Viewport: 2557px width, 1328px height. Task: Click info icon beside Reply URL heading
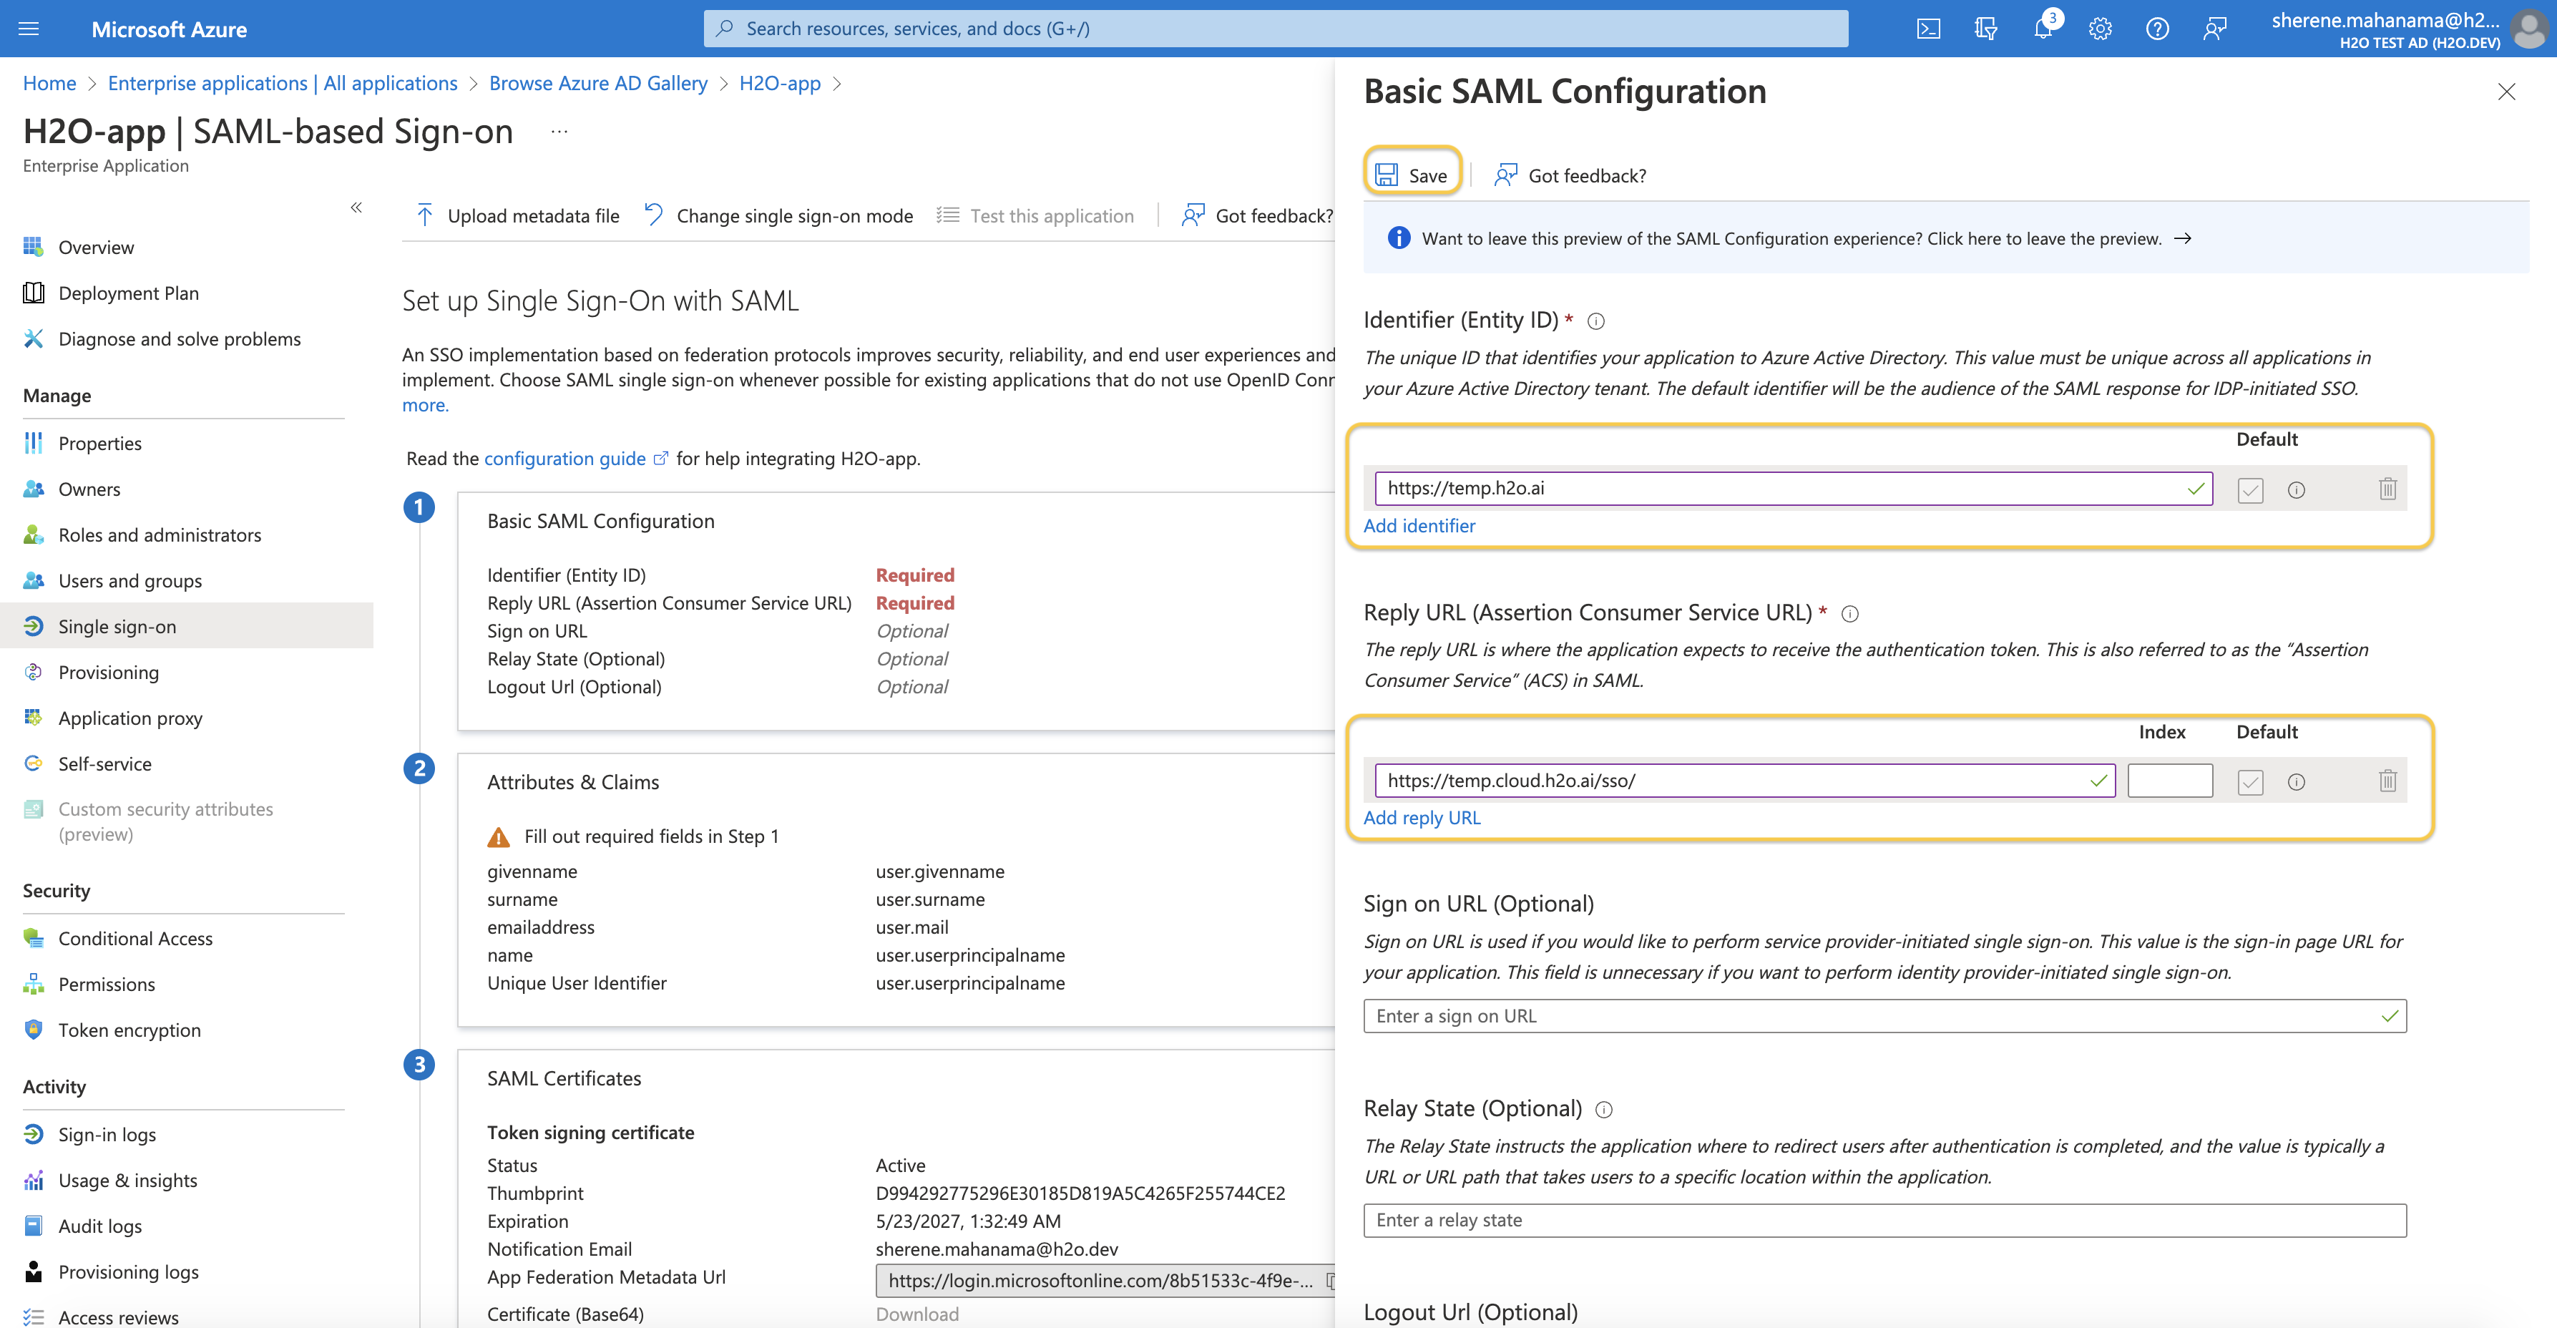[x=1850, y=613]
